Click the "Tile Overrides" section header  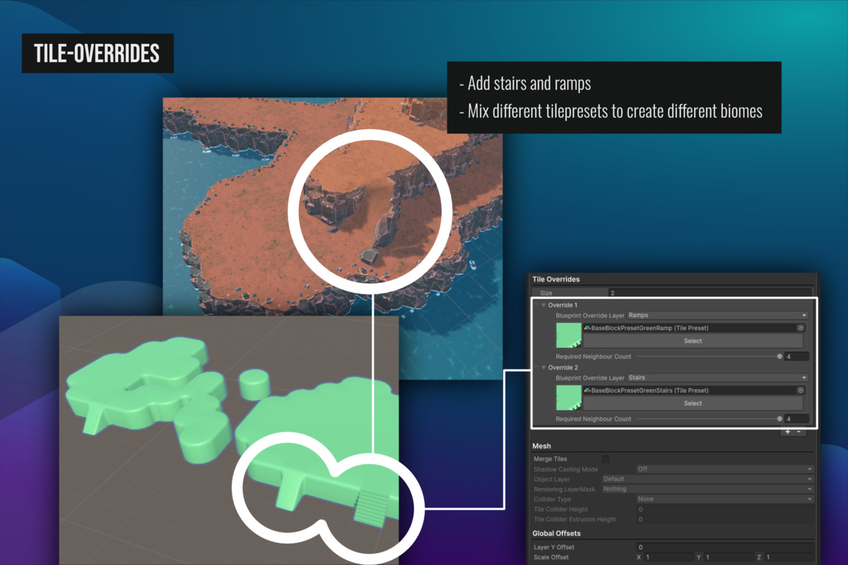(x=556, y=280)
